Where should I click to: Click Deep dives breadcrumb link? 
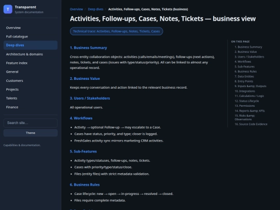click(x=95, y=9)
